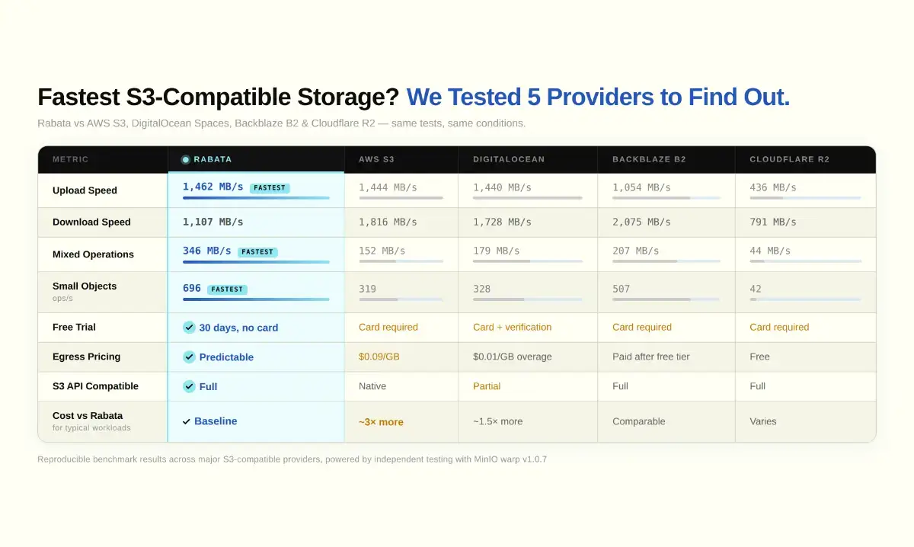Viewport: 914px width, 547px height.
Task: Click the S3 API Compatible checkmark icon
Action: click(189, 386)
